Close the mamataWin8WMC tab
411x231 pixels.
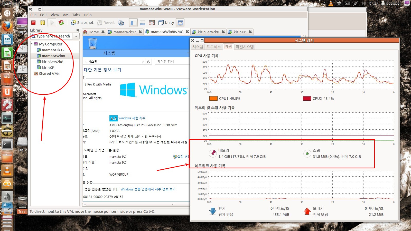coord(187,32)
